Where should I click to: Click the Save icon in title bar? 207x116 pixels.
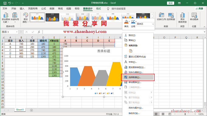[x=5, y=3]
